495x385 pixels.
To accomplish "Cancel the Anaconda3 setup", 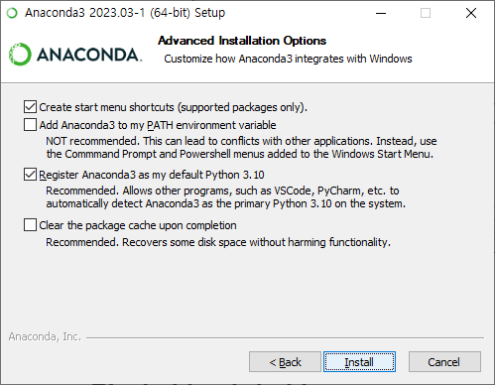I will [444, 362].
